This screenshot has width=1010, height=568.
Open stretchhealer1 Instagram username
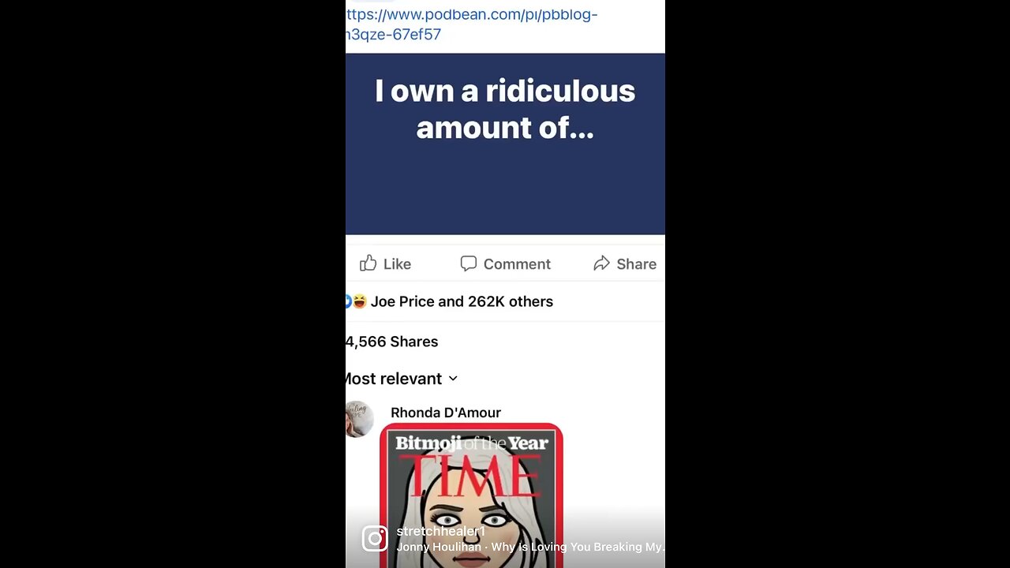pyautogui.click(x=440, y=532)
